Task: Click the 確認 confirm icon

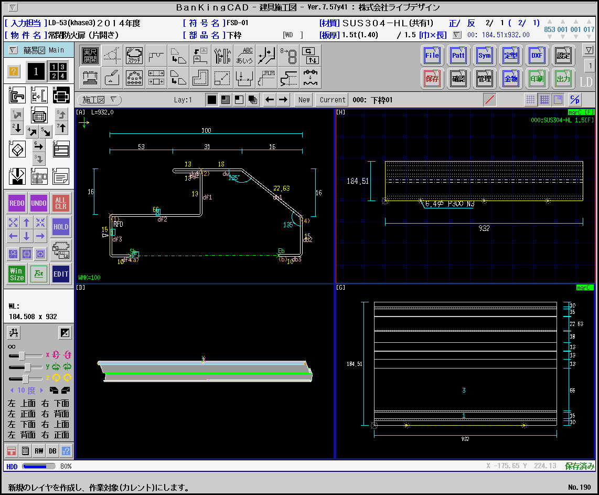Action: click(458, 79)
